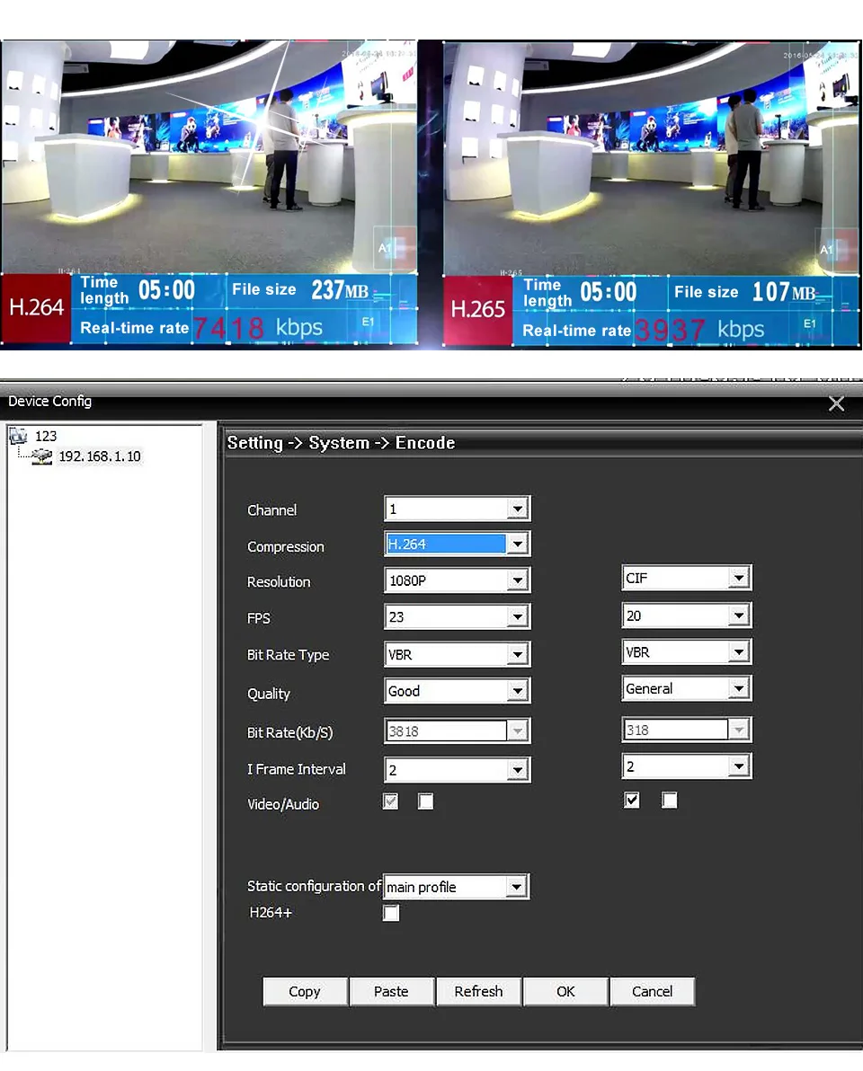Click the "Video/Audio" field label

283,805
